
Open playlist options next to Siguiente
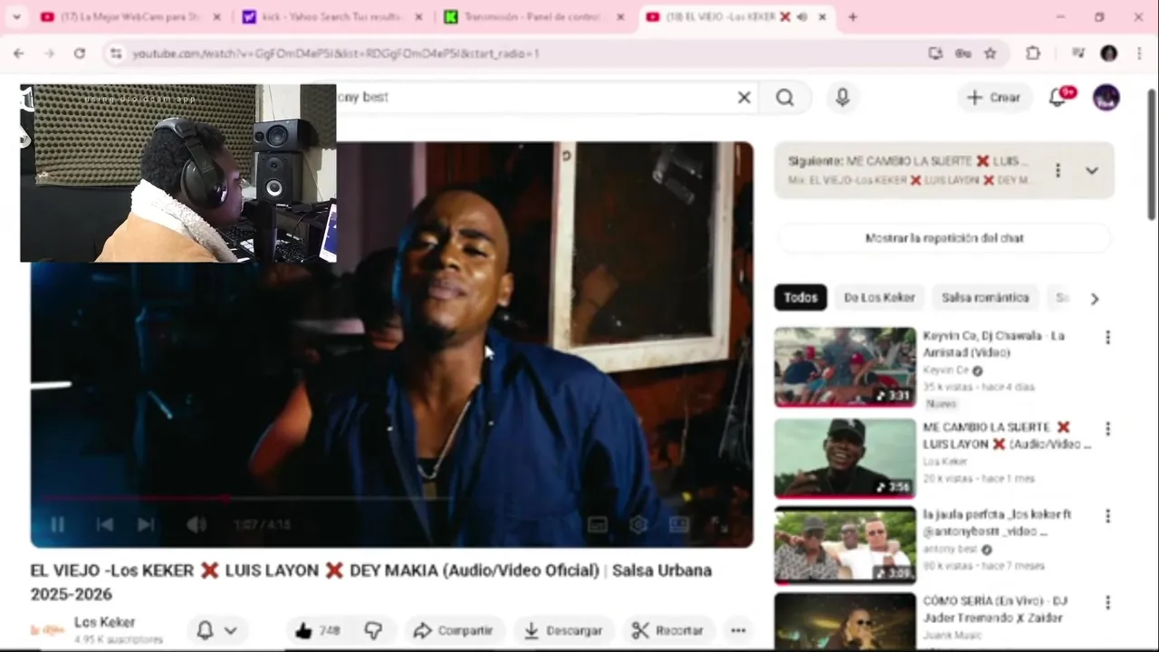click(x=1058, y=170)
